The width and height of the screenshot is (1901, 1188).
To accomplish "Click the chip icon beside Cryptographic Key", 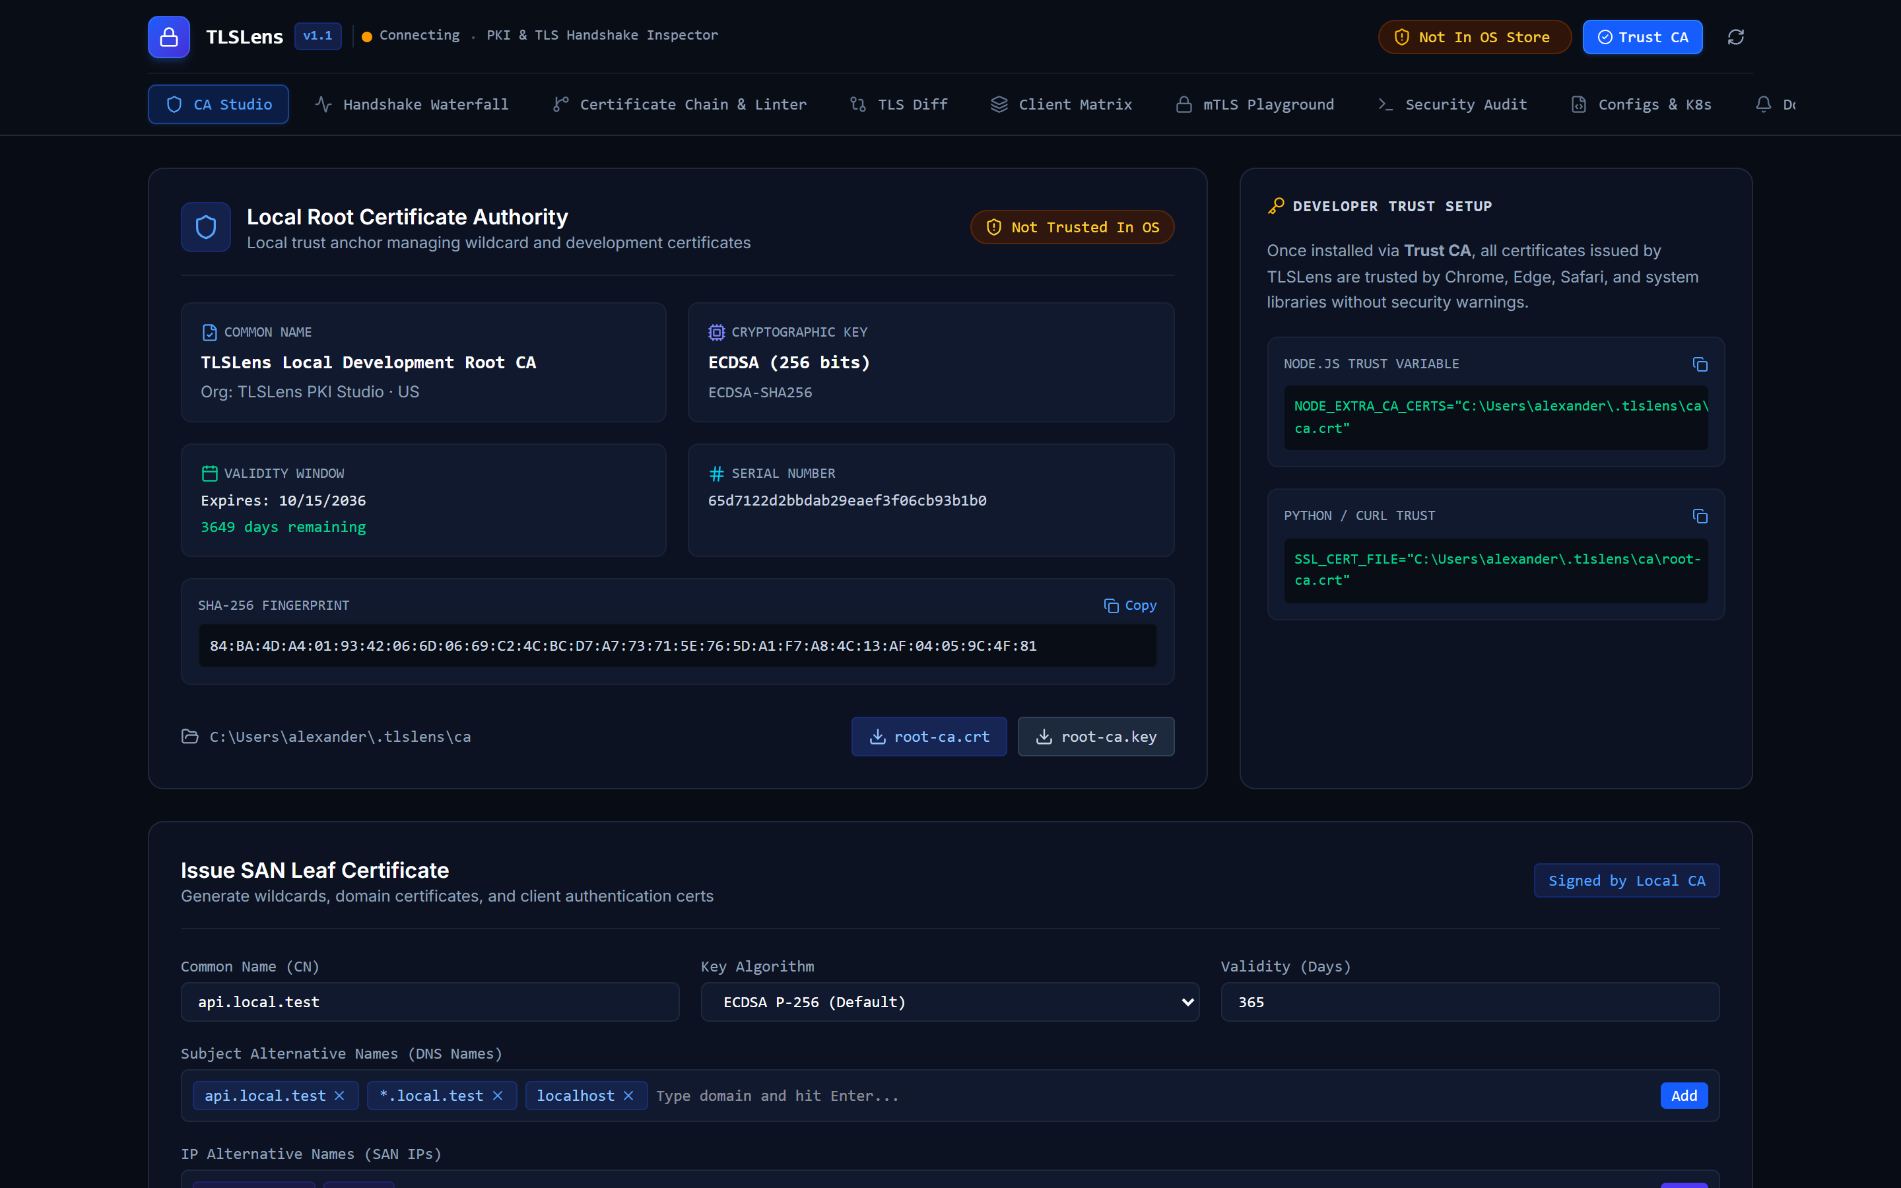I will (x=716, y=333).
